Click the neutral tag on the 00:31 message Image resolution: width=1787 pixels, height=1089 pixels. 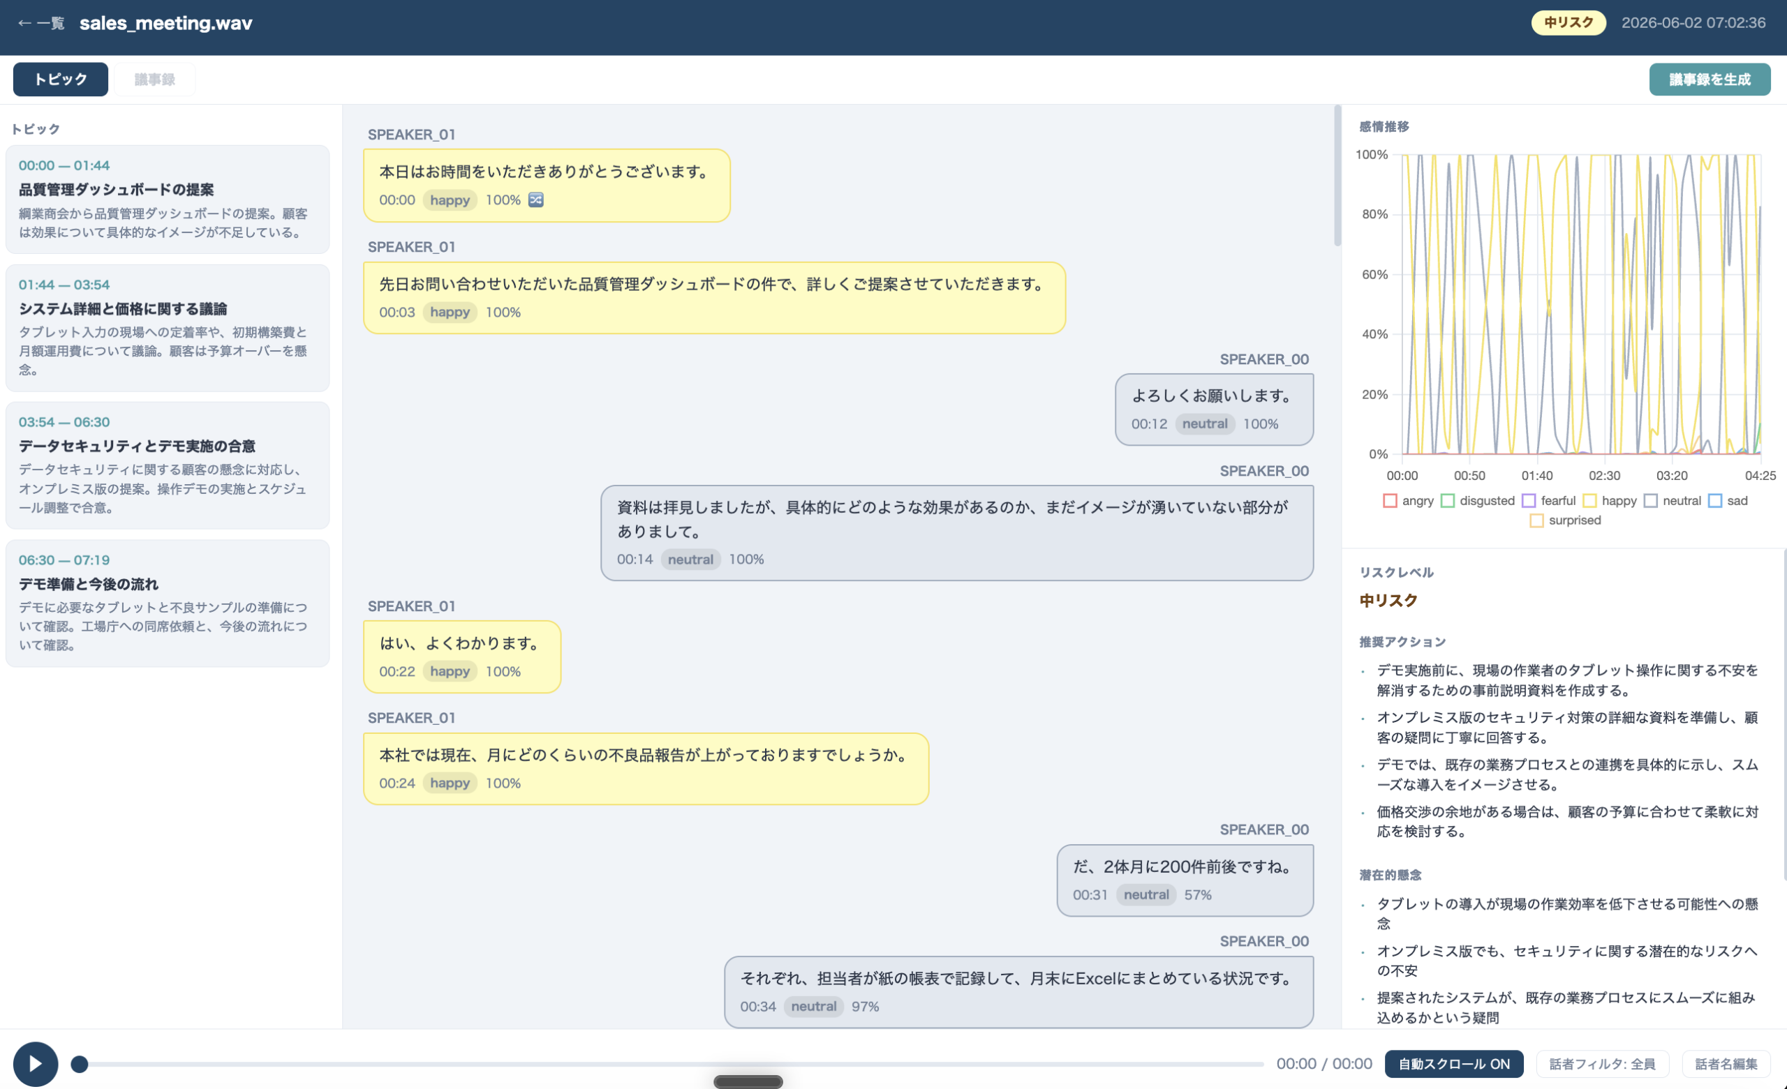pyautogui.click(x=1145, y=894)
